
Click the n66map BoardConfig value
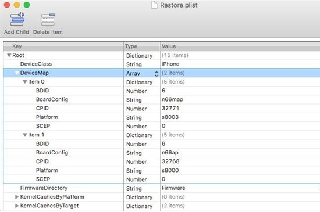[172, 99]
